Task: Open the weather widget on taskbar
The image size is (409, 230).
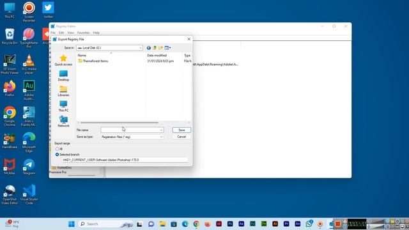Action: [13, 224]
